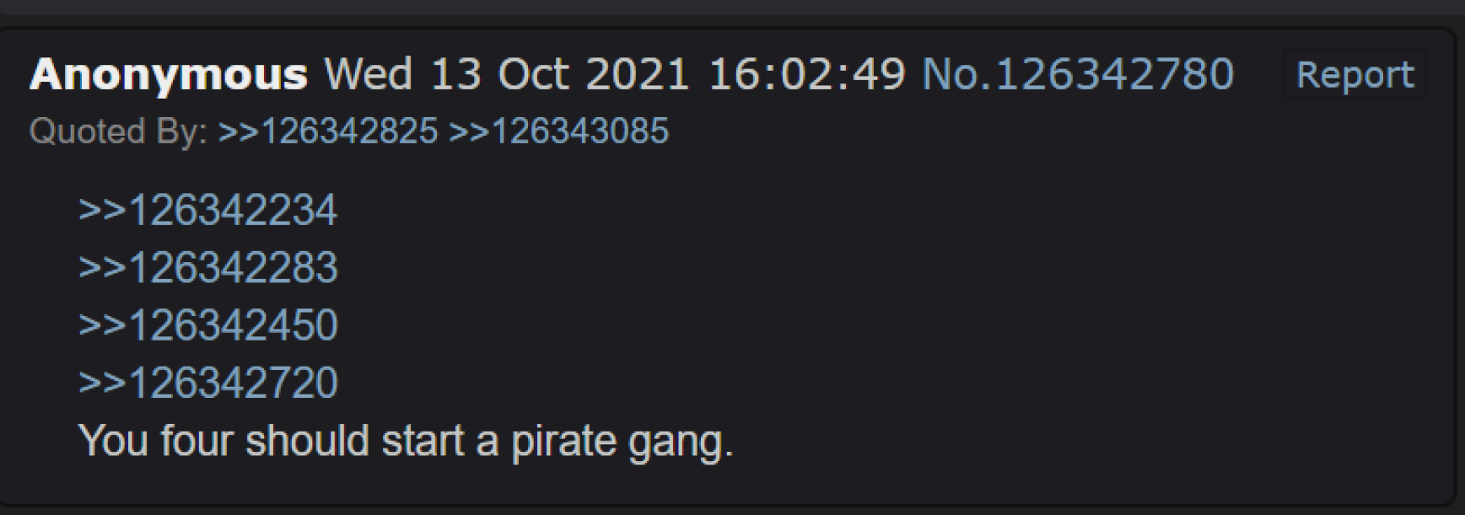
Task: Open reply reference >>126342283
Action: [207, 267]
